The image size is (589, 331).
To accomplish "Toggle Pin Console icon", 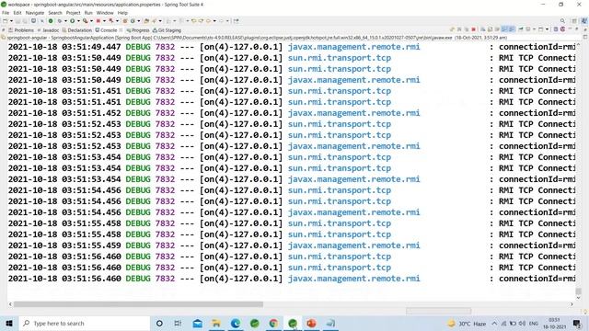I will pos(521,29).
